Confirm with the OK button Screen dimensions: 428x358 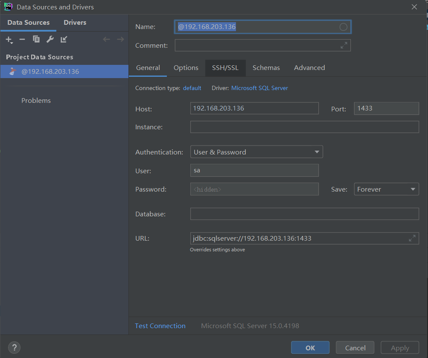coord(310,348)
